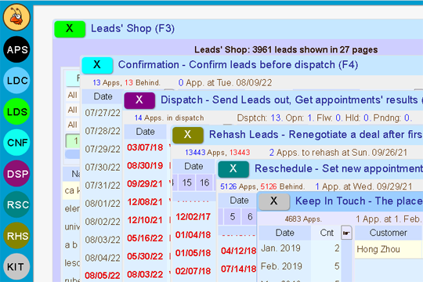Select Jan. 2019 in Keep In Touch
The width and height of the screenshot is (423, 282).
point(281,248)
